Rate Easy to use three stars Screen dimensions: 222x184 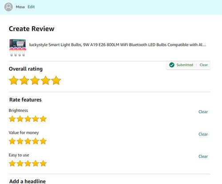[28, 164]
